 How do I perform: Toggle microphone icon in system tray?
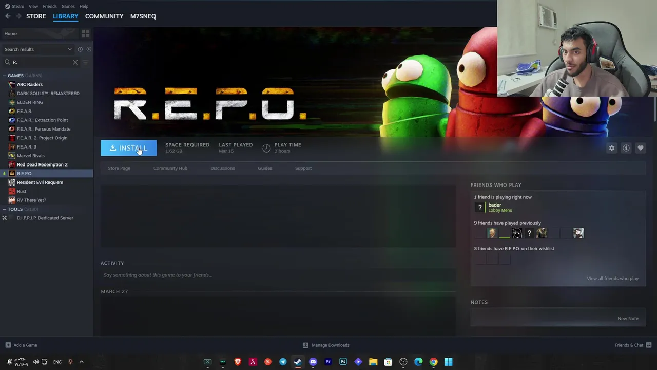(x=70, y=362)
